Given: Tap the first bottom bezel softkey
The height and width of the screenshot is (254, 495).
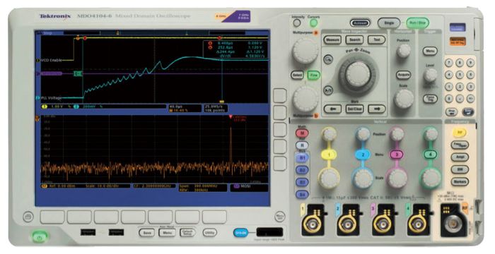Looking at the screenshot, I should pos(52,217).
